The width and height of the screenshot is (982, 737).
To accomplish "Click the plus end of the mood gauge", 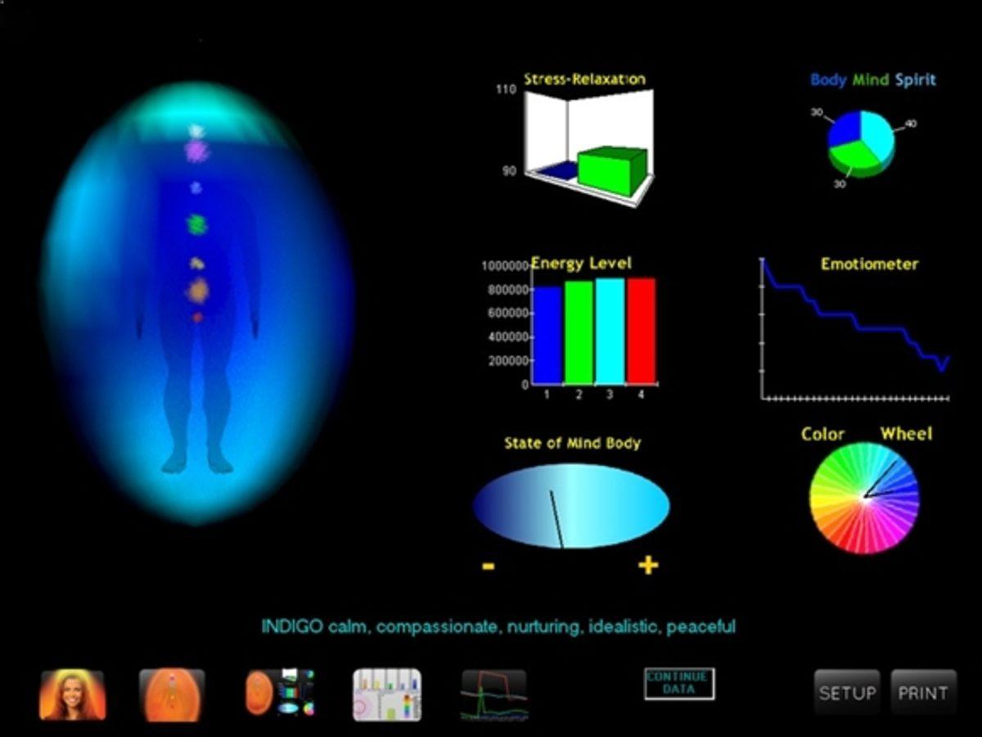I will coord(646,565).
